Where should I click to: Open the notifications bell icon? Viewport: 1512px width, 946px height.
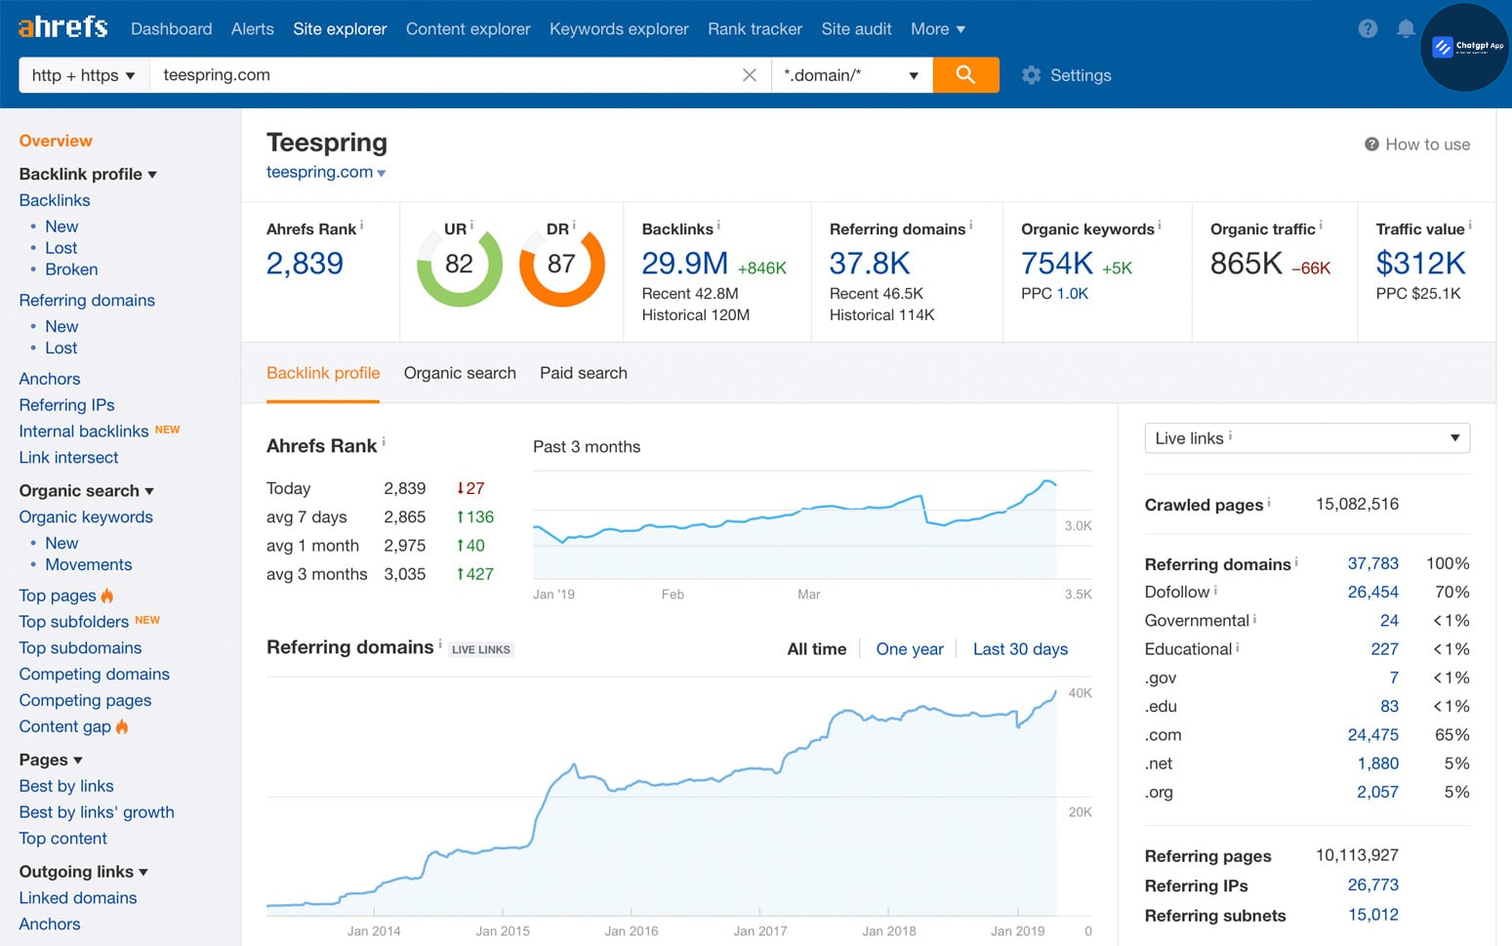click(x=1406, y=28)
